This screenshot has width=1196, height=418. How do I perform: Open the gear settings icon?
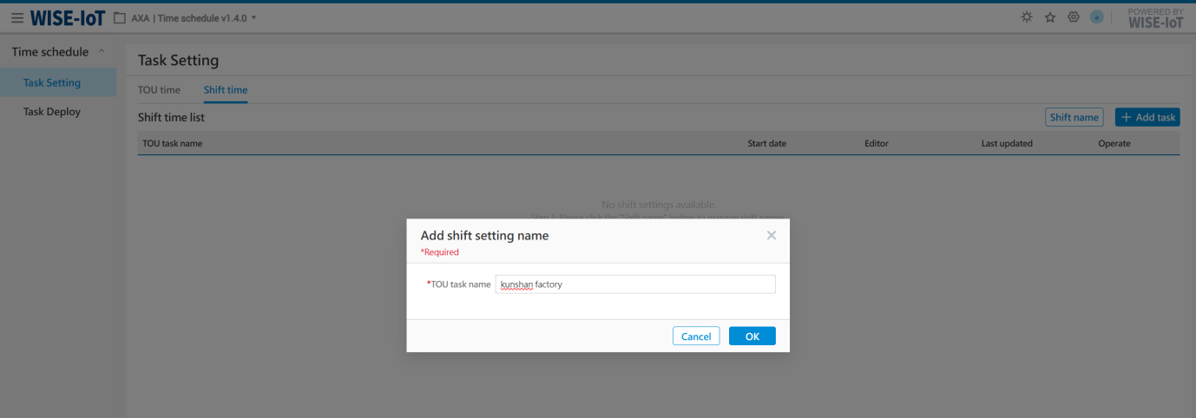click(1074, 17)
